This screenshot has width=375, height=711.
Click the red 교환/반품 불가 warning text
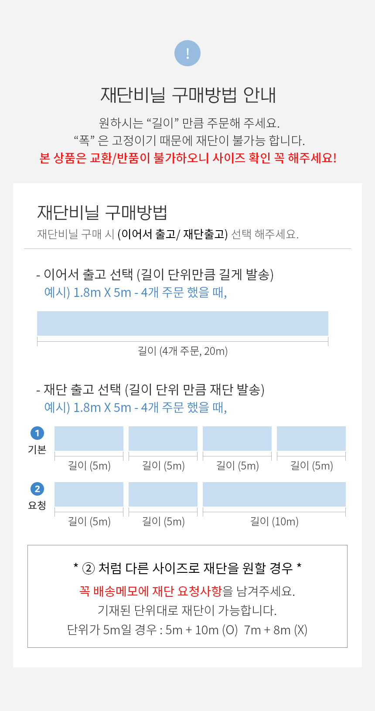pyautogui.click(x=187, y=158)
